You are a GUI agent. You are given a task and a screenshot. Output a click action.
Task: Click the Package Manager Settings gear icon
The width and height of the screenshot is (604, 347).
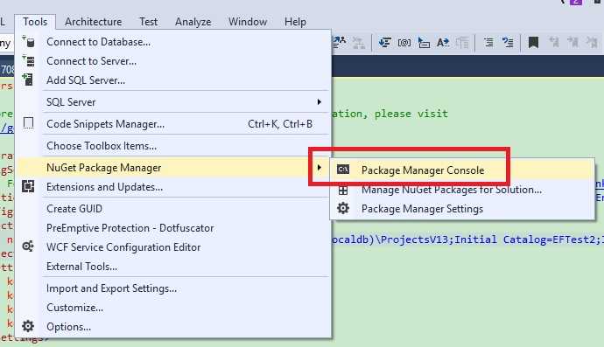pyautogui.click(x=343, y=209)
